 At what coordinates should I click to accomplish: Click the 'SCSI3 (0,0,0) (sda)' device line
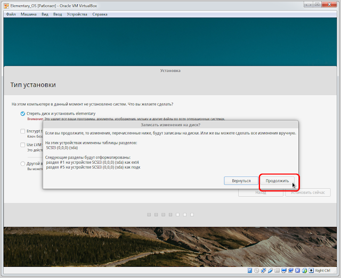point(62,148)
